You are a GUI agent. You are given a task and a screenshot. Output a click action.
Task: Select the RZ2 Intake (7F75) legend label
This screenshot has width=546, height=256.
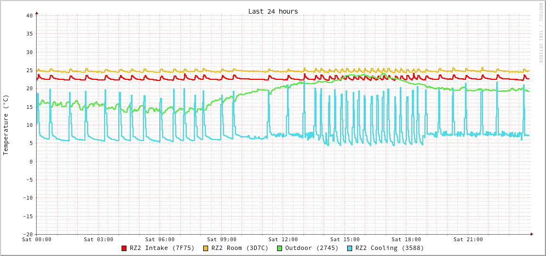click(162, 248)
